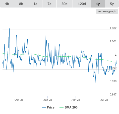Click the highest price peak near 1.002

pos(9,29)
